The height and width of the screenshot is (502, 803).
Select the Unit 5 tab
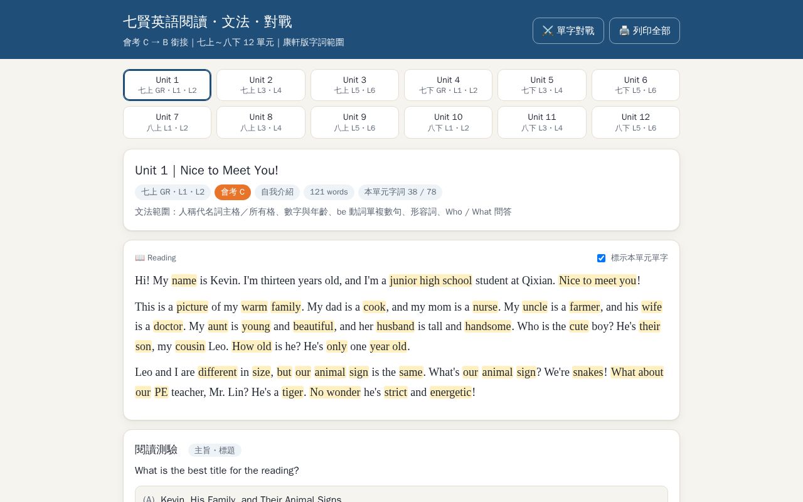pyautogui.click(x=542, y=85)
